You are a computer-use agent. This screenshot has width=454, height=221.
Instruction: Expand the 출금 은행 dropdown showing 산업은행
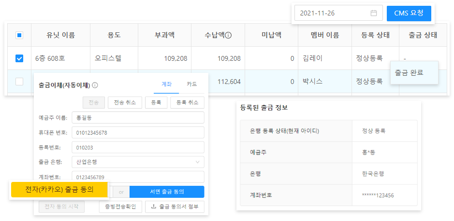[x=138, y=162]
